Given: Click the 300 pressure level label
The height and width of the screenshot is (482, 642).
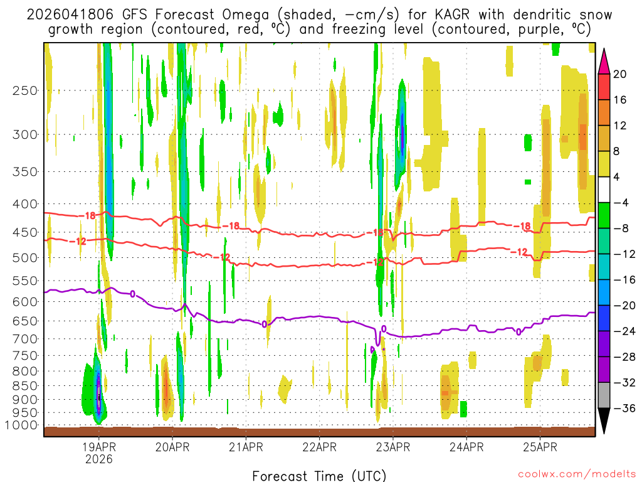Looking at the screenshot, I should pos(25,134).
